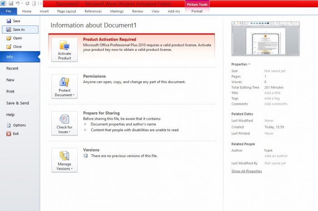
Task: Click the Activate Product icon button
Action: [64, 49]
